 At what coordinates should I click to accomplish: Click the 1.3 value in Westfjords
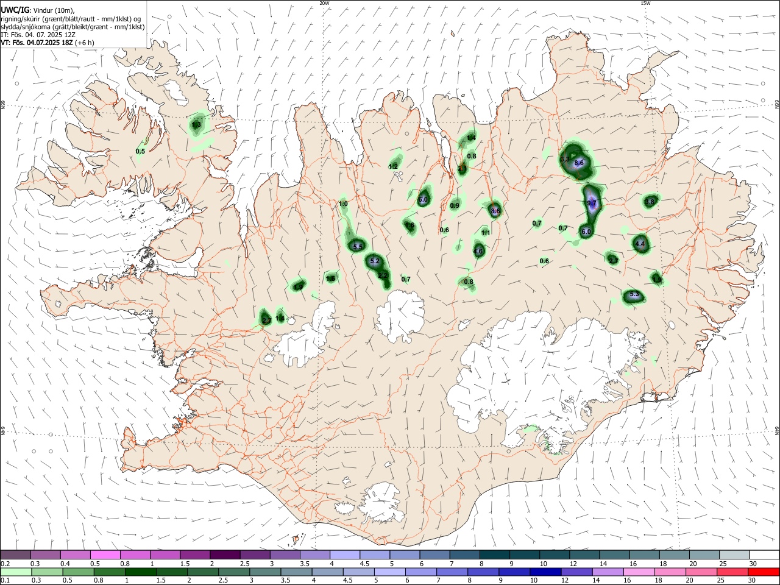196,125
